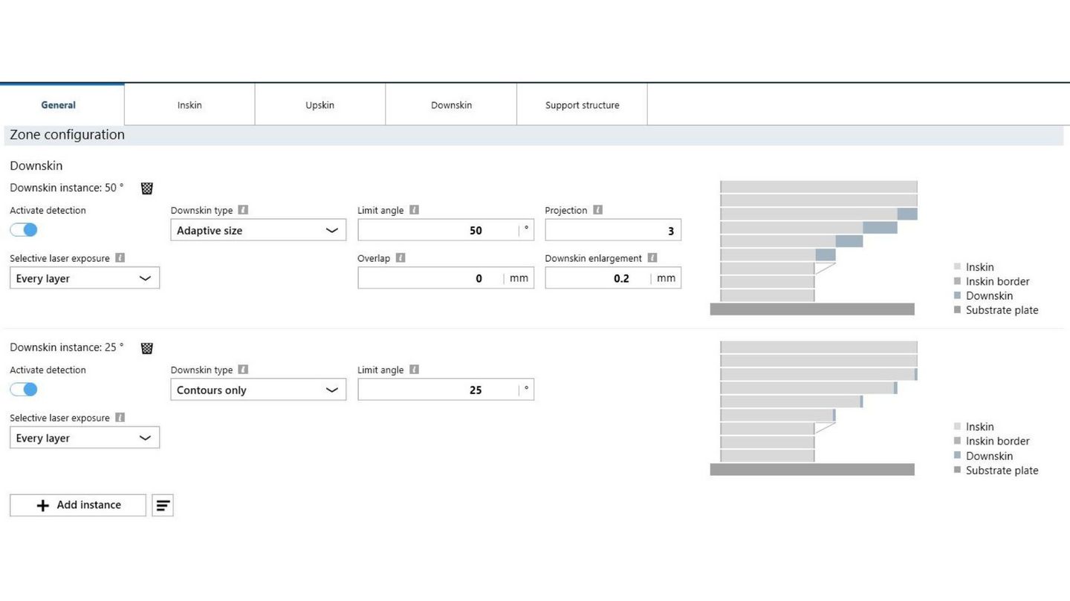Screen dimensions: 1070x601
Task: Click the sort instances icon beside Add instance
Action: pyautogui.click(x=163, y=505)
